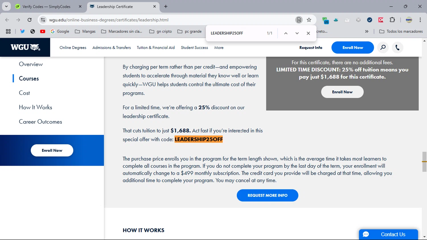This screenshot has width=427, height=240.
Task: View site information icon in address bar
Action: [x=43, y=20]
